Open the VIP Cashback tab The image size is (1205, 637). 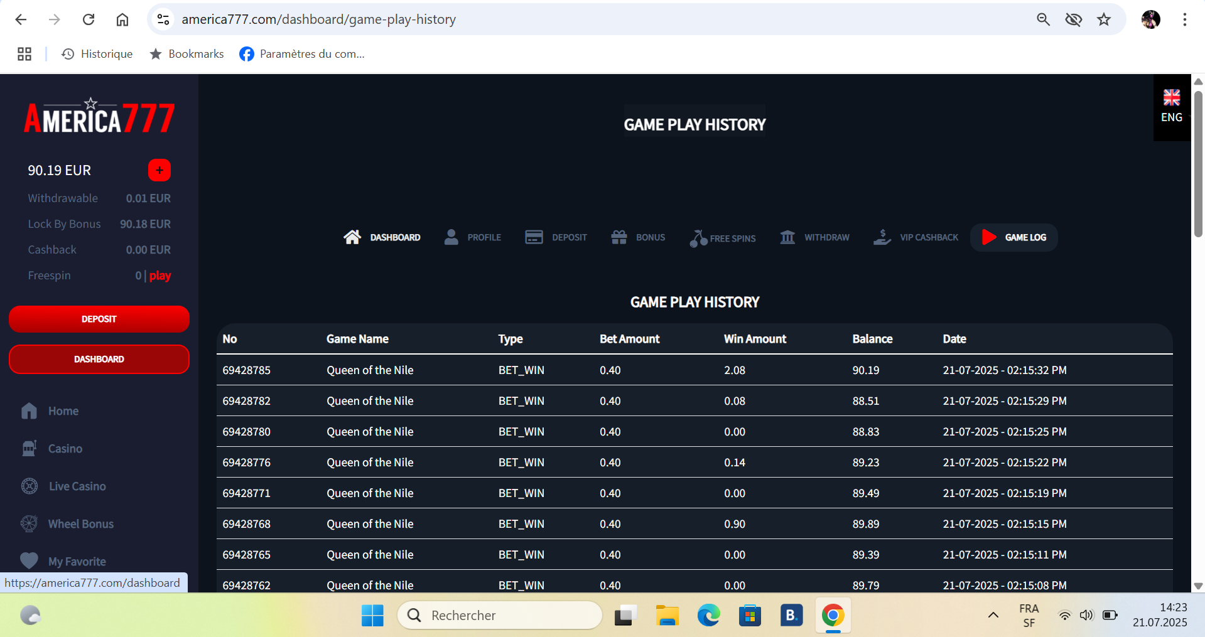point(916,237)
